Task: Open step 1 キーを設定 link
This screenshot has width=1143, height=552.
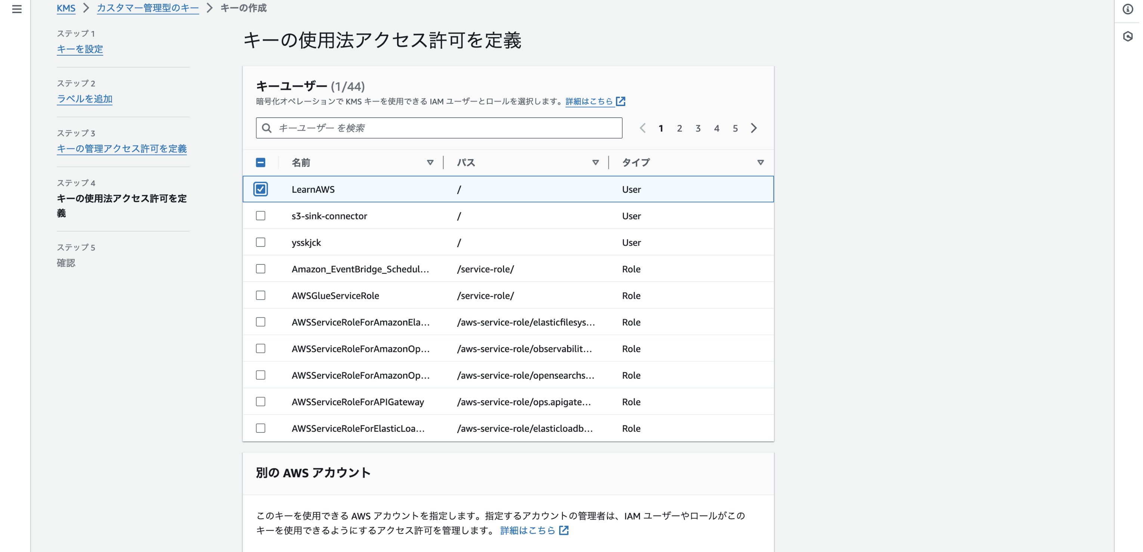Action: tap(80, 49)
